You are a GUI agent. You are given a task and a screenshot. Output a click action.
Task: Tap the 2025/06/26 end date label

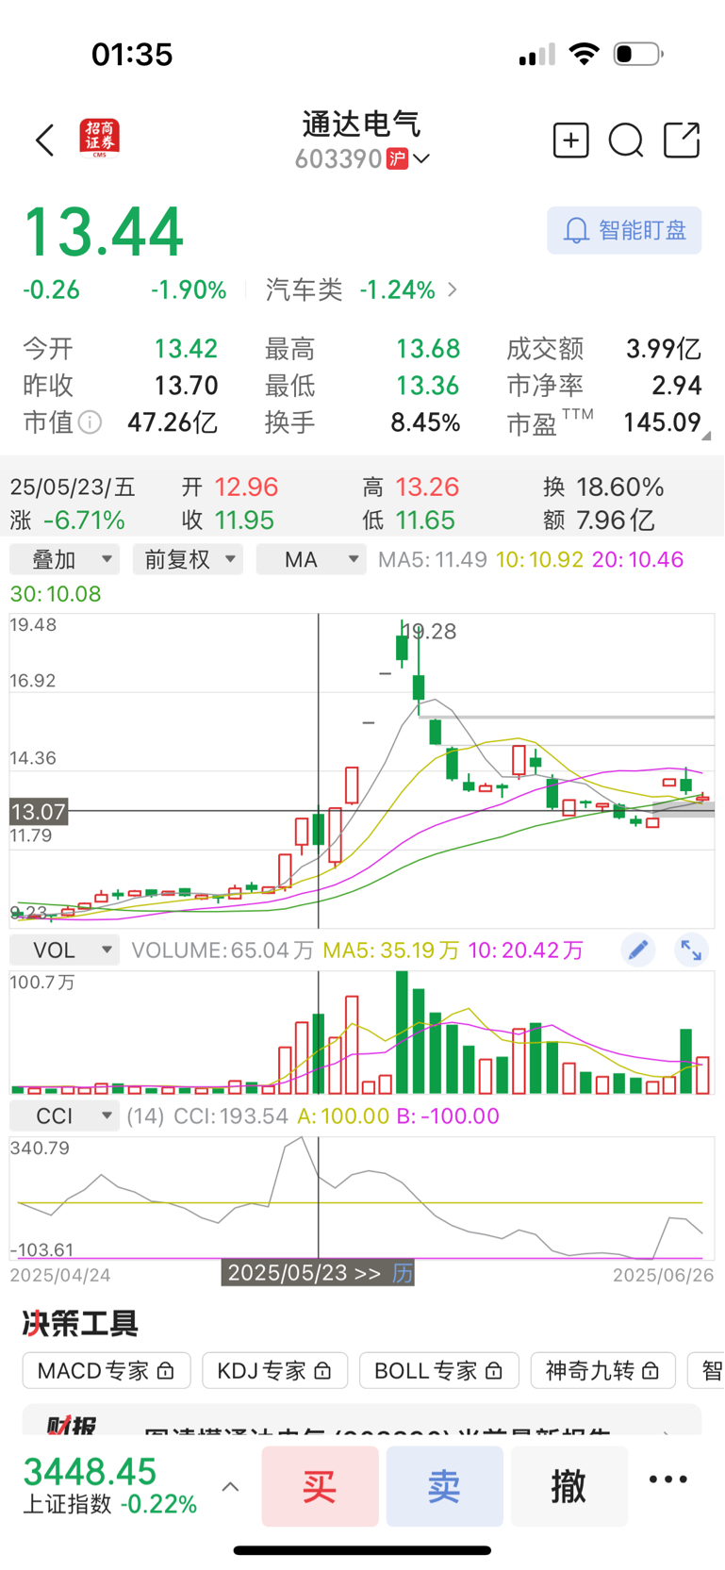pos(664,1275)
